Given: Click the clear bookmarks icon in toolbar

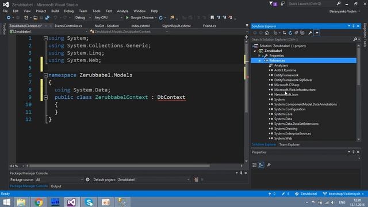Looking at the screenshot, I should 230,18.
